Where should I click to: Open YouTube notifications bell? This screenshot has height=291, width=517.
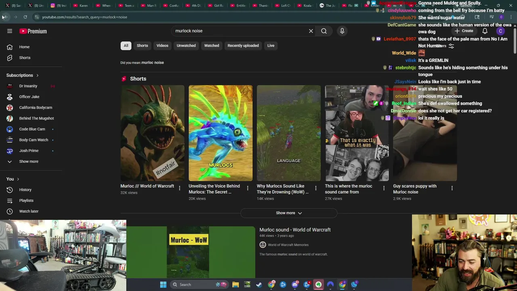pyautogui.click(x=485, y=31)
